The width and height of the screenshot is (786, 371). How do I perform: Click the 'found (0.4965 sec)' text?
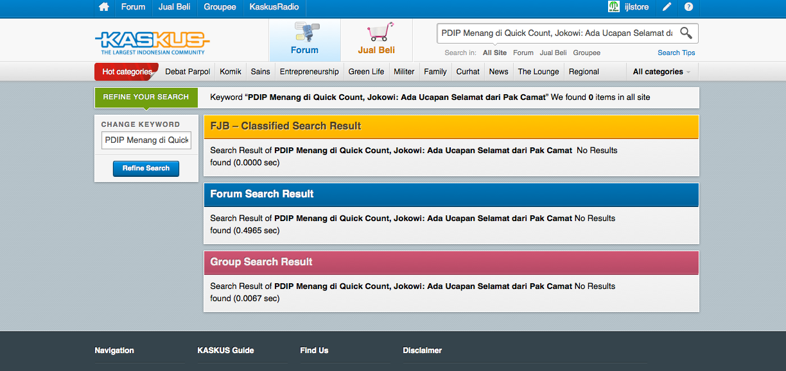(x=245, y=230)
